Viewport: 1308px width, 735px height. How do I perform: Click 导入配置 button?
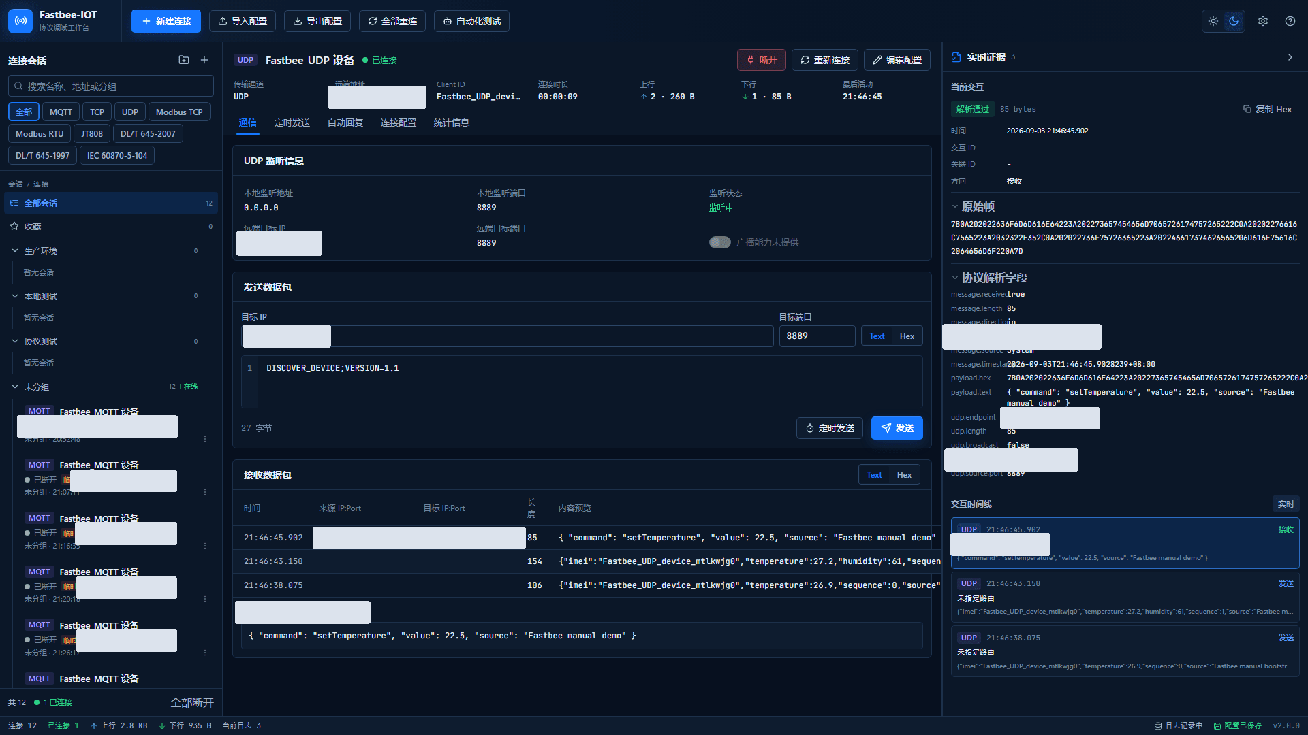click(x=243, y=21)
